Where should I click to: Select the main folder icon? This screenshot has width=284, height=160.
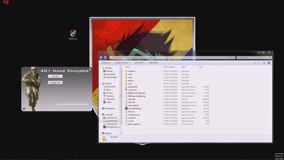pos(126,74)
